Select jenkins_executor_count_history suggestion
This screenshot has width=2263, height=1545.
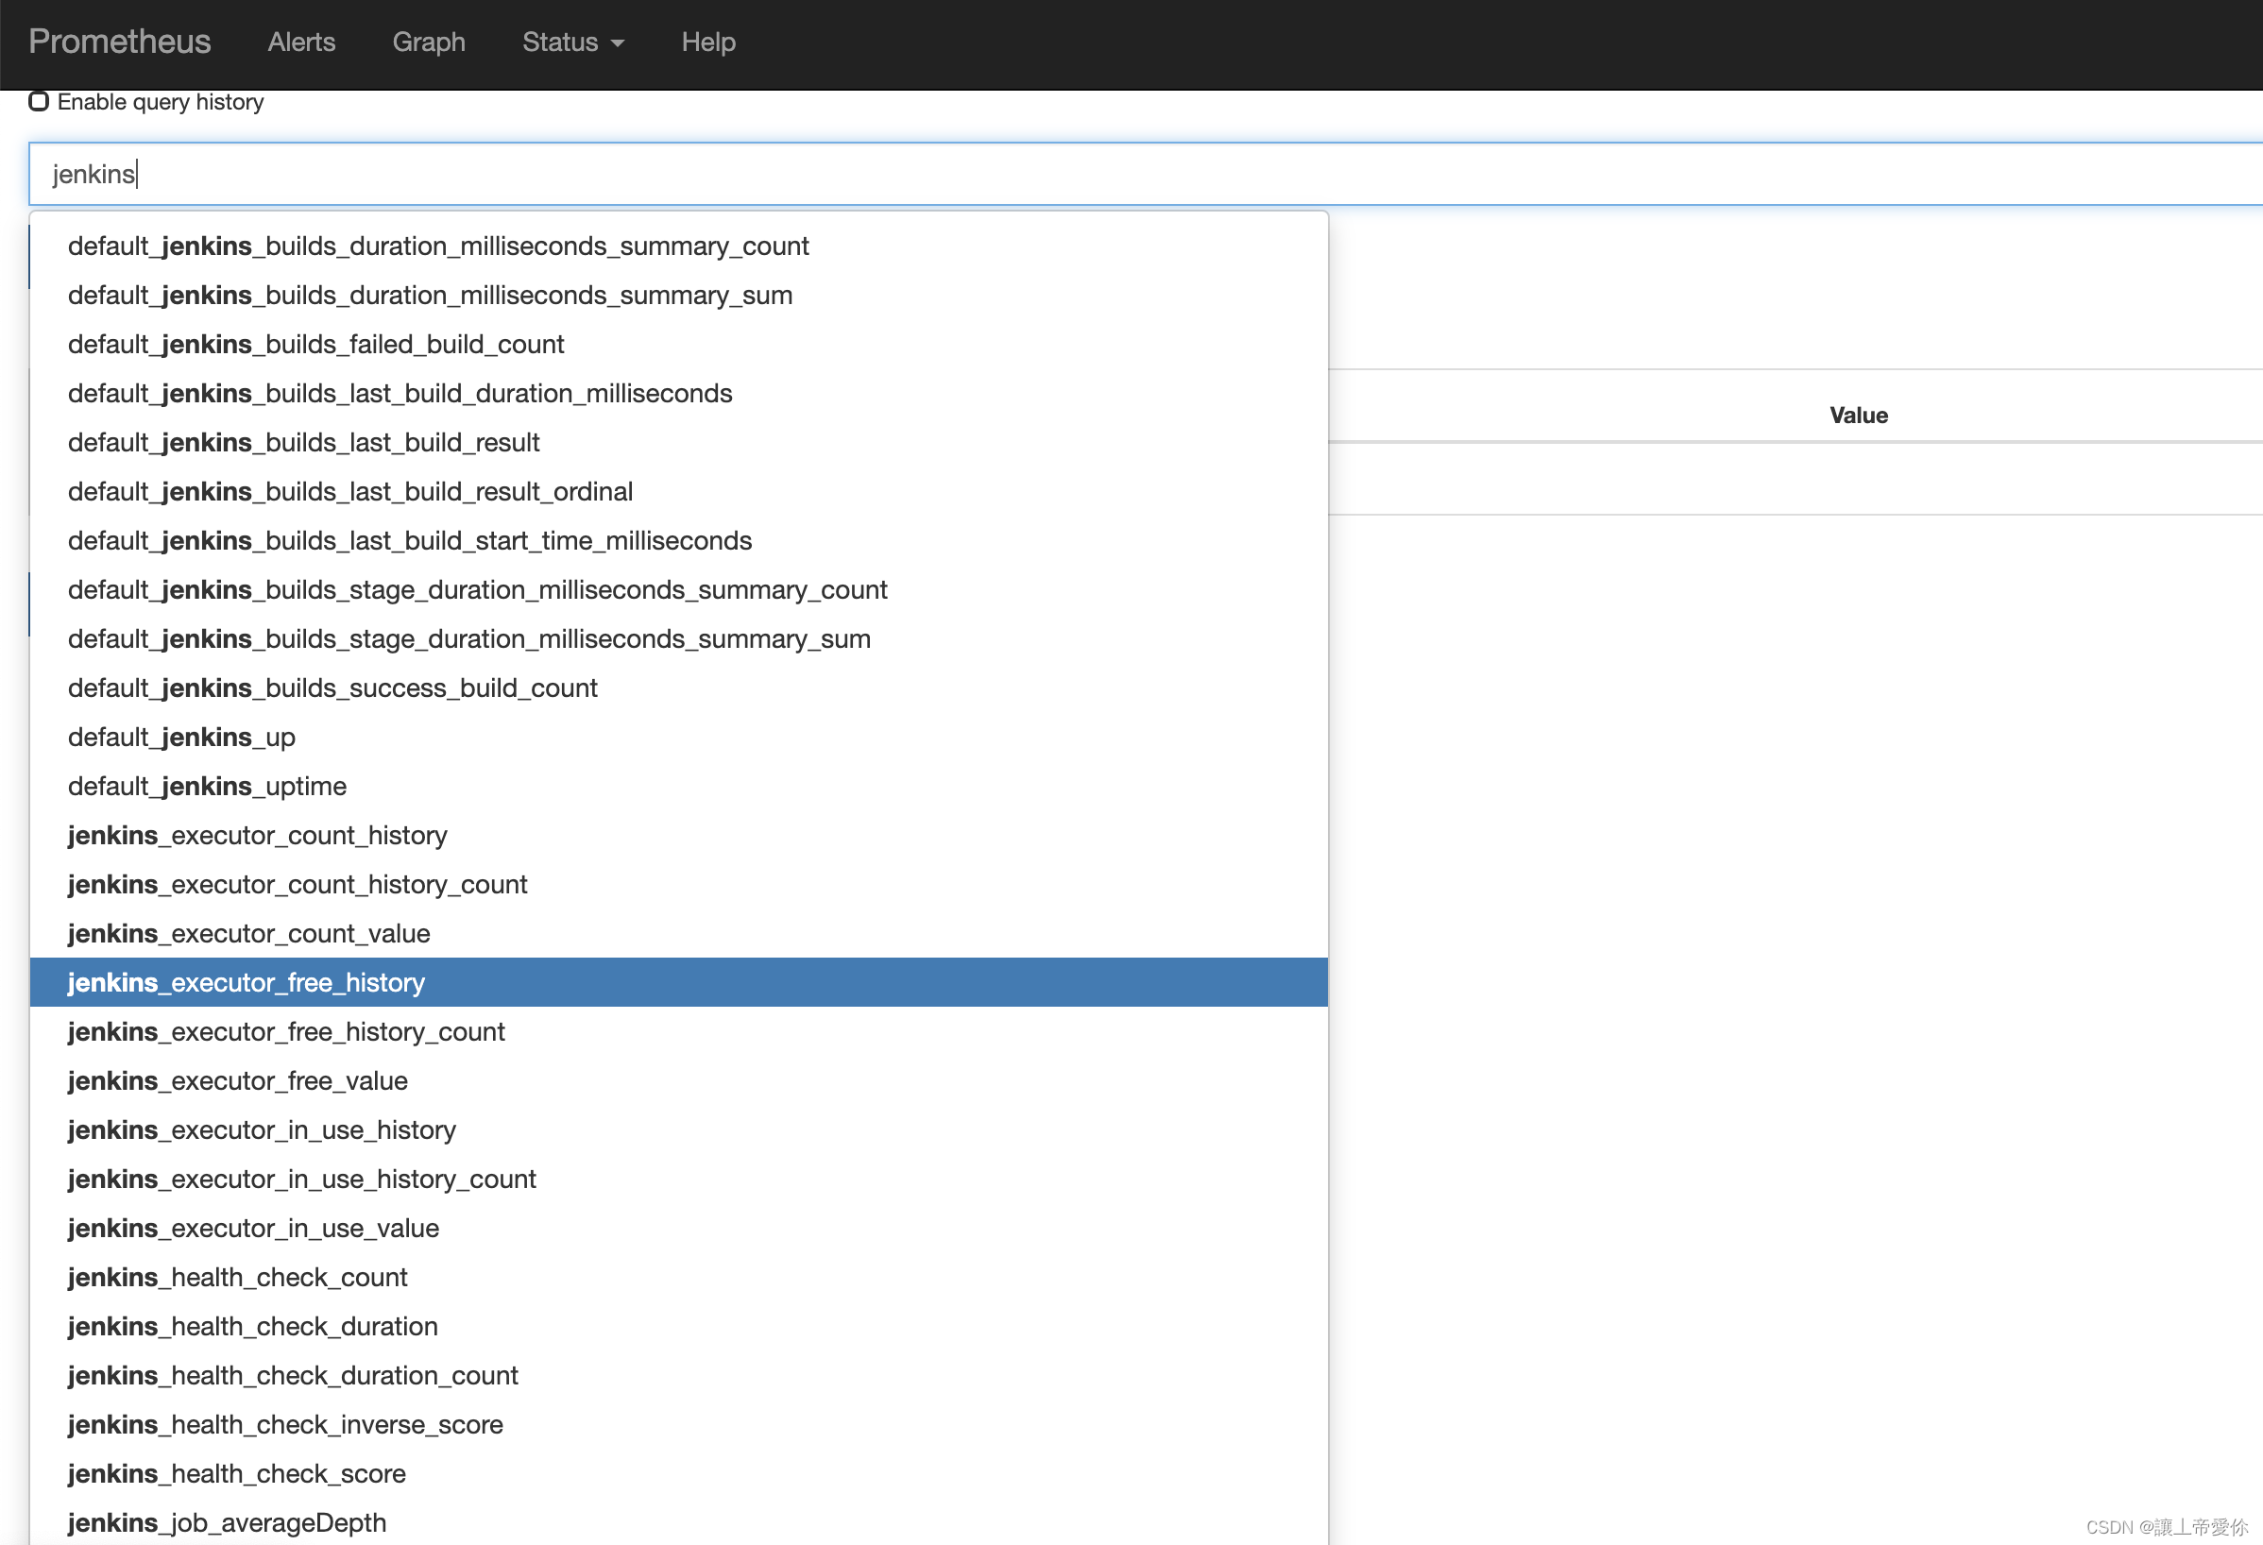pyautogui.click(x=679, y=837)
